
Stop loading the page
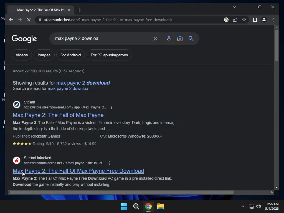pos(29,20)
